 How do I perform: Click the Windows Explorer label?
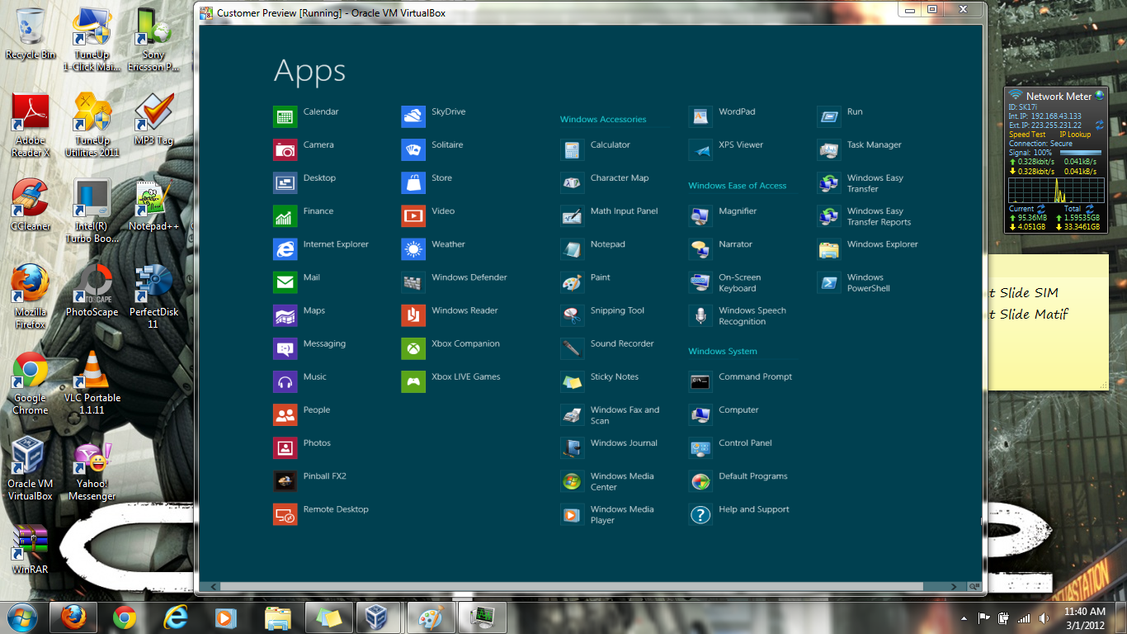[883, 244]
